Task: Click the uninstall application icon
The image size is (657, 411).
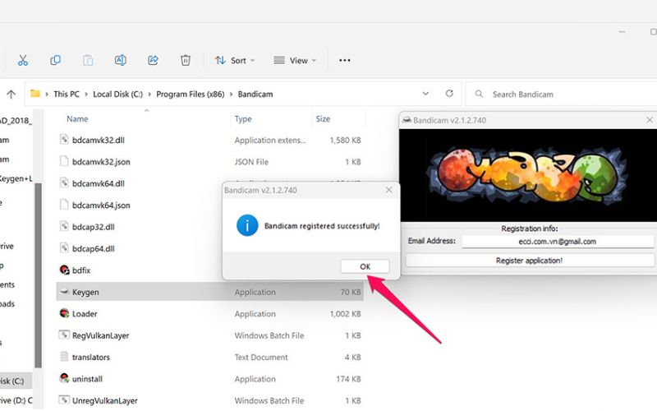Action: coord(64,378)
